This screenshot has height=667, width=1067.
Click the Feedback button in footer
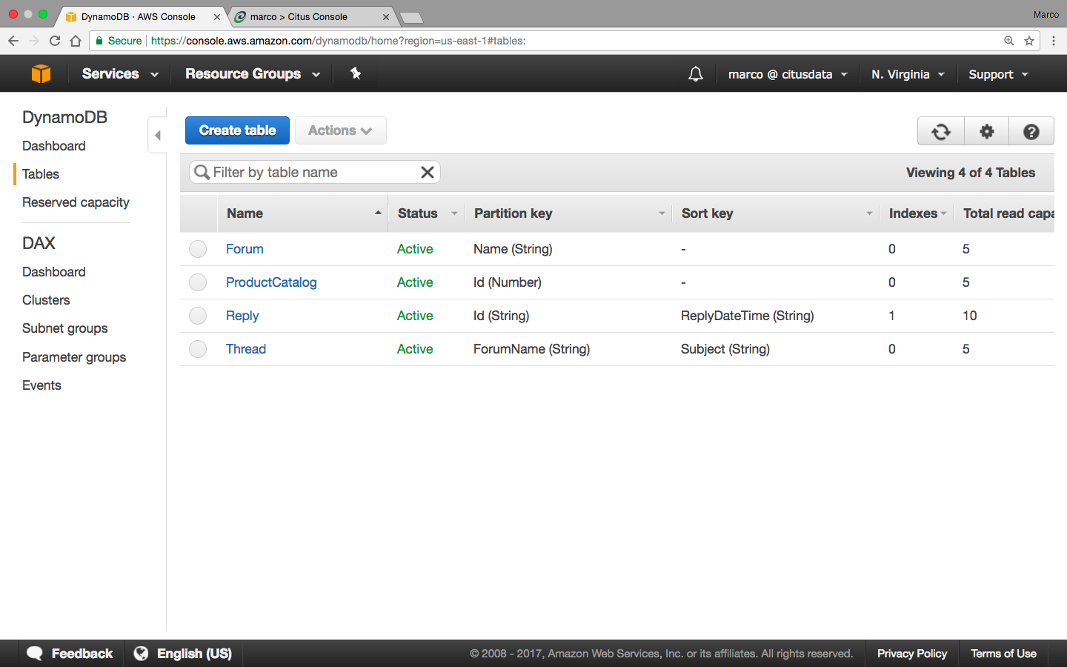71,654
